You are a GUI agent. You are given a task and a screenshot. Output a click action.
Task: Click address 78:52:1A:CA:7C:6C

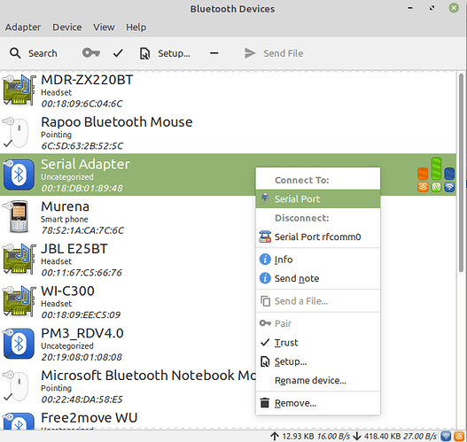pyautogui.click(x=82, y=230)
